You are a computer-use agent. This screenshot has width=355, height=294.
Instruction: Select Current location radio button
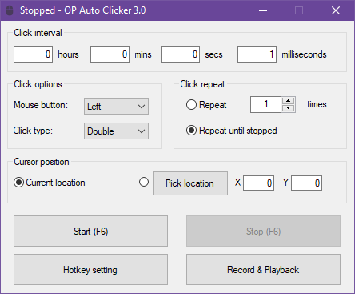click(18, 183)
